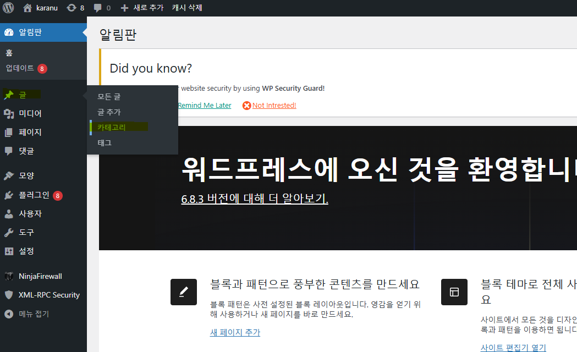Viewport: 577px width, 352px height.
Task: Open 모든 글 in the submenu
Action: click(x=109, y=97)
